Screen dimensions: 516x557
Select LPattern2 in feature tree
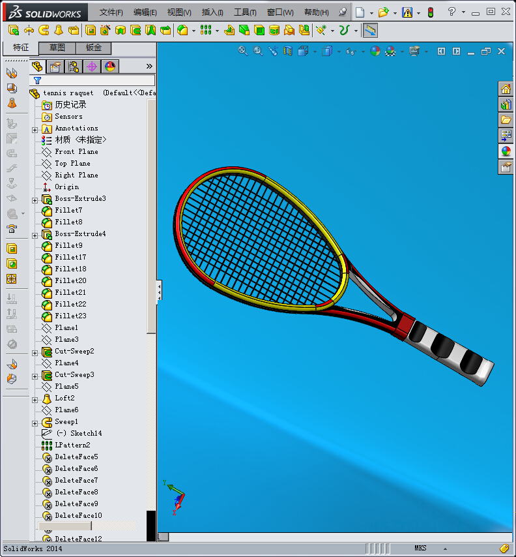(66, 445)
